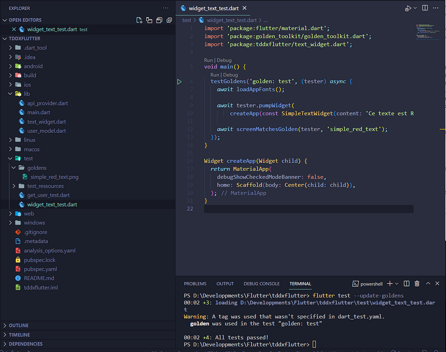Open pubspec.yaml file
This screenshot has width=446, height=352.
[x=88, y=269]
